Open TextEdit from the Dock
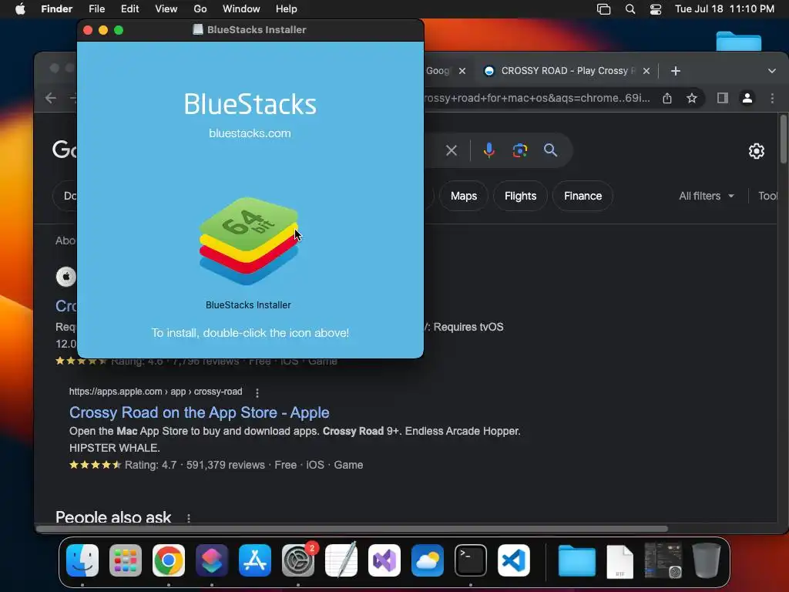The width and height of the screenshot is (789, 592). click(x=341, y=560)
